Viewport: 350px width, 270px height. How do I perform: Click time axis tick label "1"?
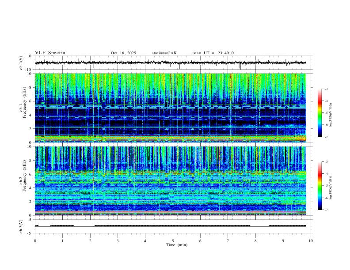pos(62,241)
